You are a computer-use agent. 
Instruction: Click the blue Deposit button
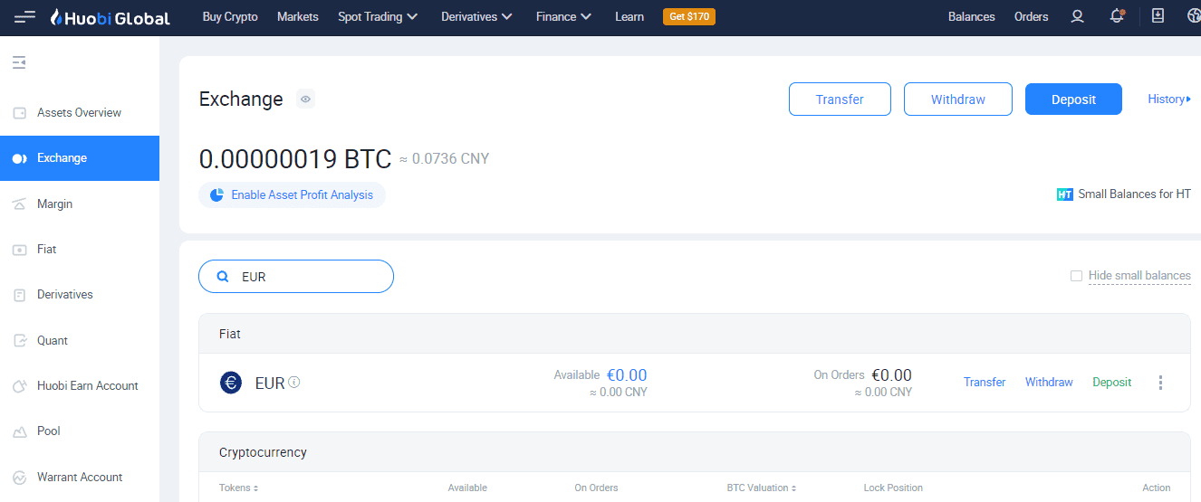(1073, 99)
